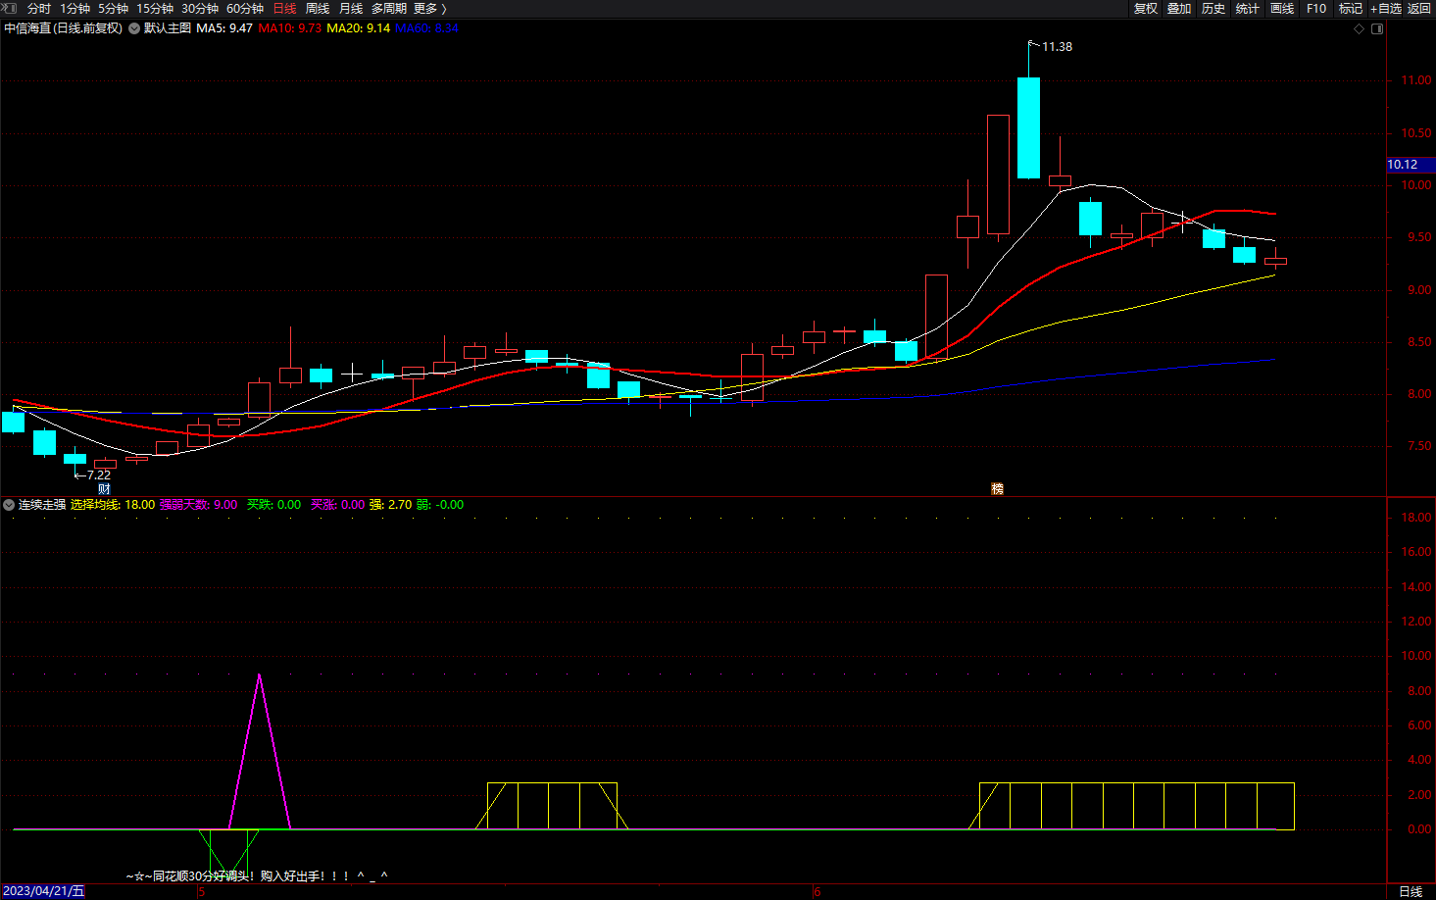Viewport: 1436px width, 900px height.
Task: Click the 榜 marker icon on the main chart
Action: tap(997, 488)
